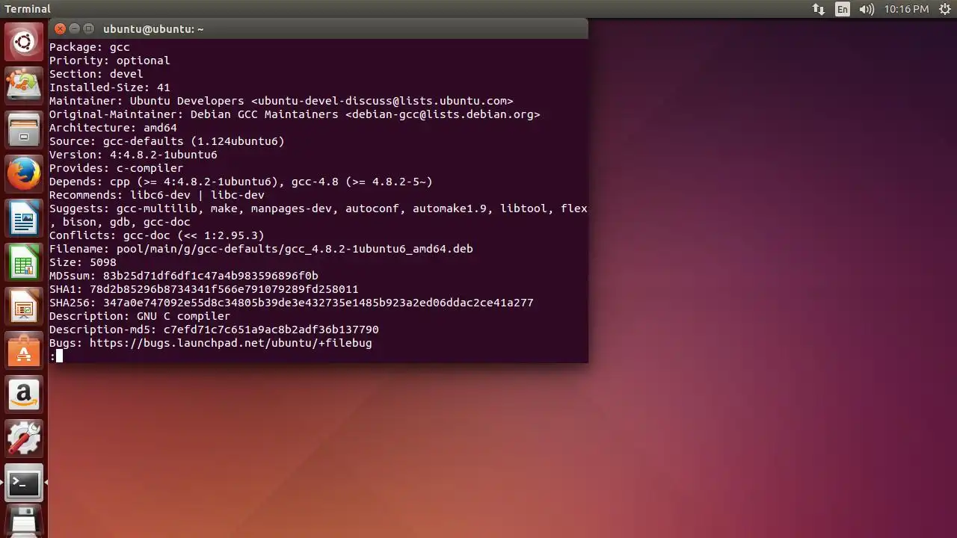957x538 pixels.
Task: Maximize the terminal window
Action: pos(88,28)
